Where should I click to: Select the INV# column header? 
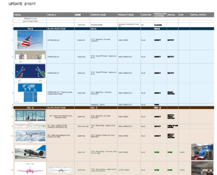[x=184, y=15]
